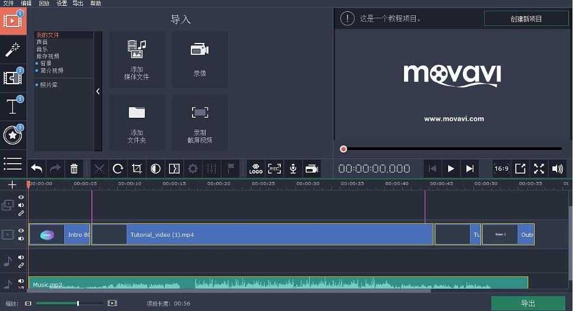Open Clip properties gear icon

point(193,168)
